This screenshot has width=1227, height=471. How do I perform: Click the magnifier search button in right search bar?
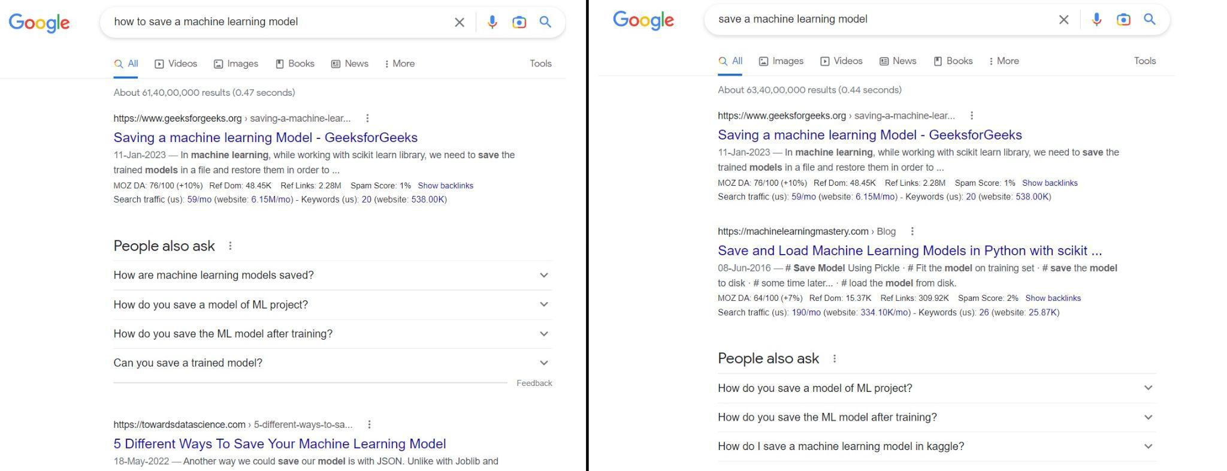[1150, 19]
